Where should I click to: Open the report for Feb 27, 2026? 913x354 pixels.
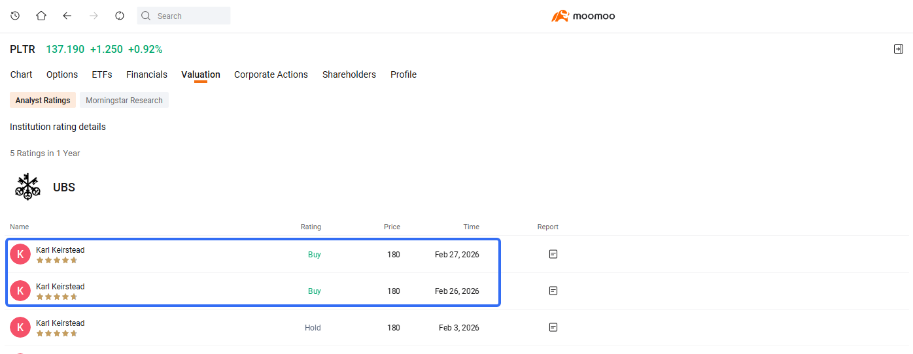553,254
